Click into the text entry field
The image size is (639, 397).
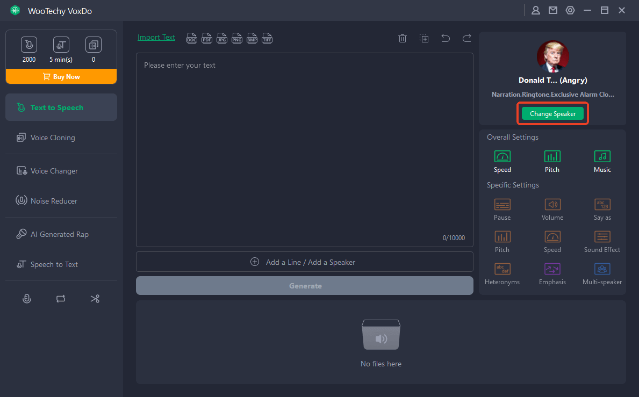pyautogui.click(x=304, y=145)
